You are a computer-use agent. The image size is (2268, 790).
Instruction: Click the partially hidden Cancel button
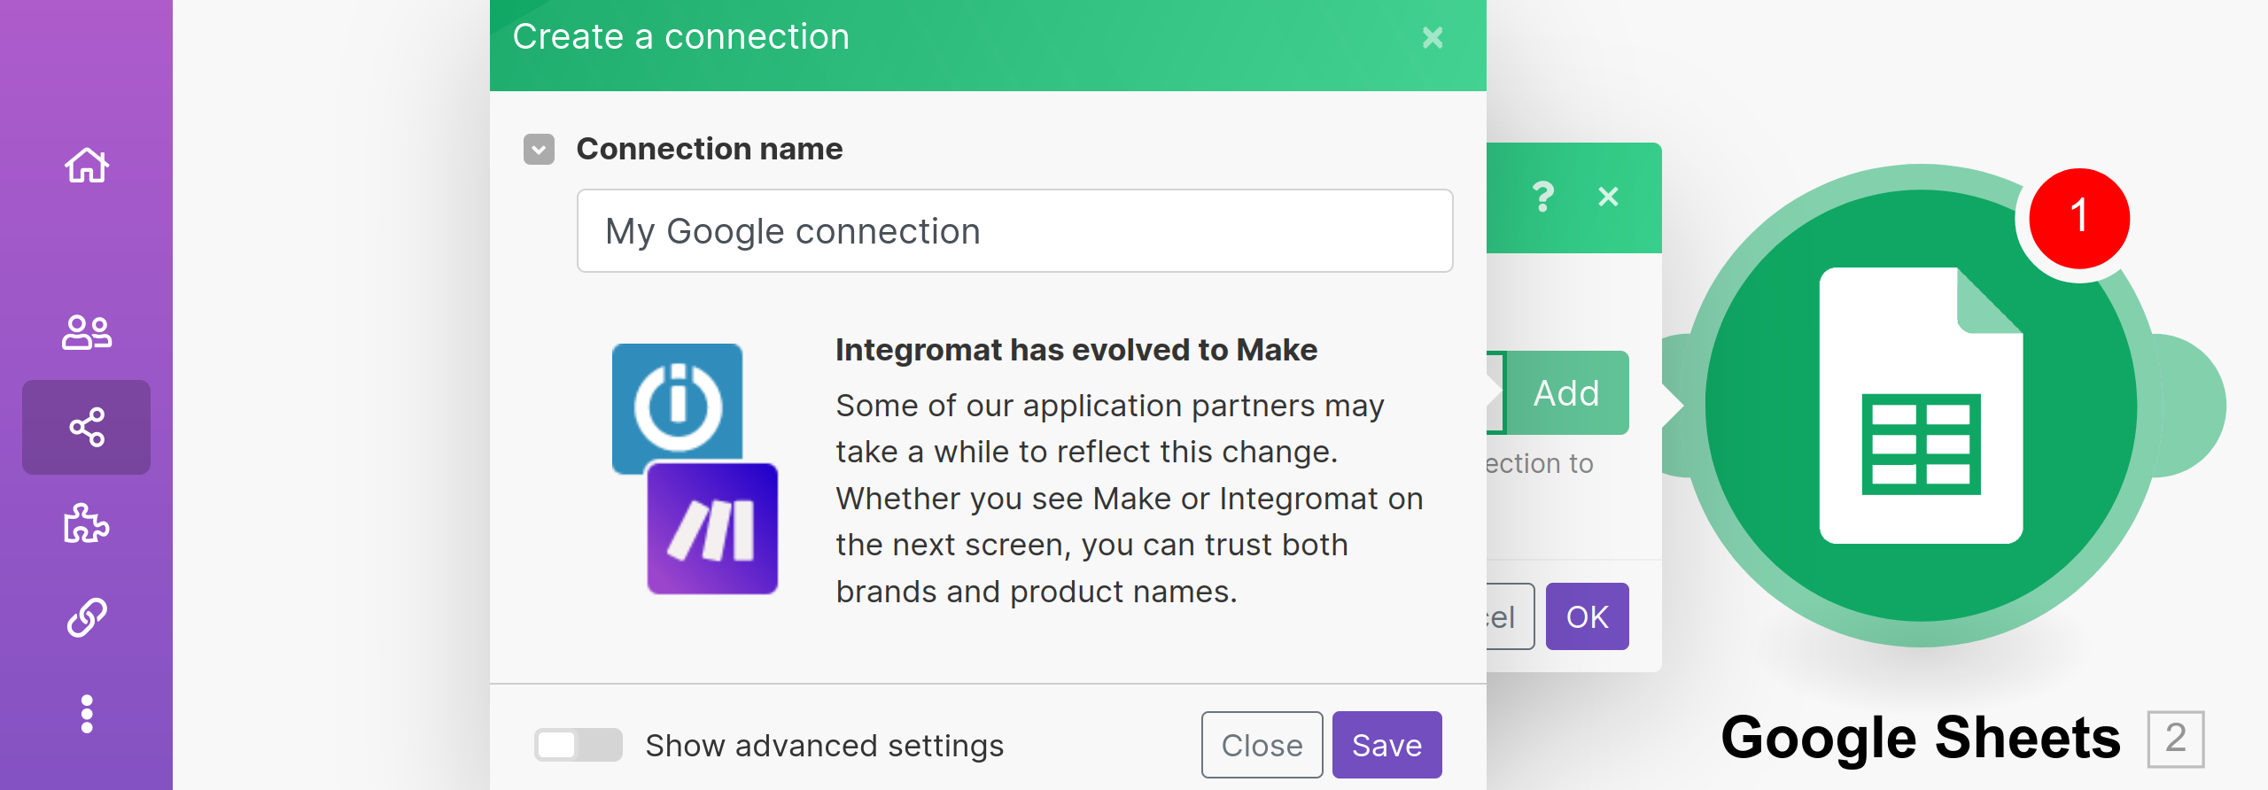coord(1511,616)
